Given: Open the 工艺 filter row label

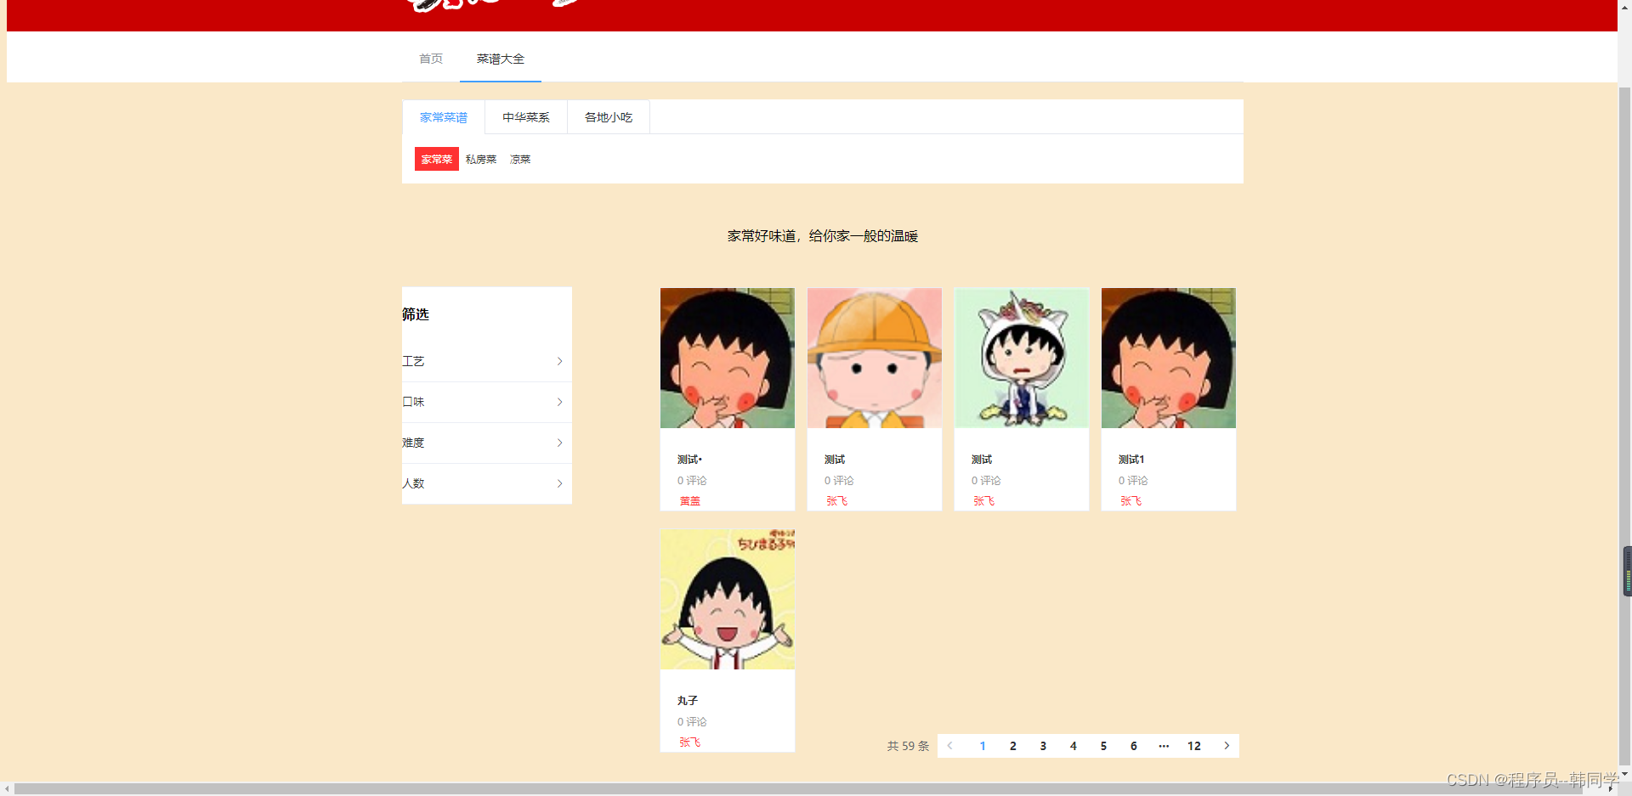Looking at the screenshot, I should point(413,361).
